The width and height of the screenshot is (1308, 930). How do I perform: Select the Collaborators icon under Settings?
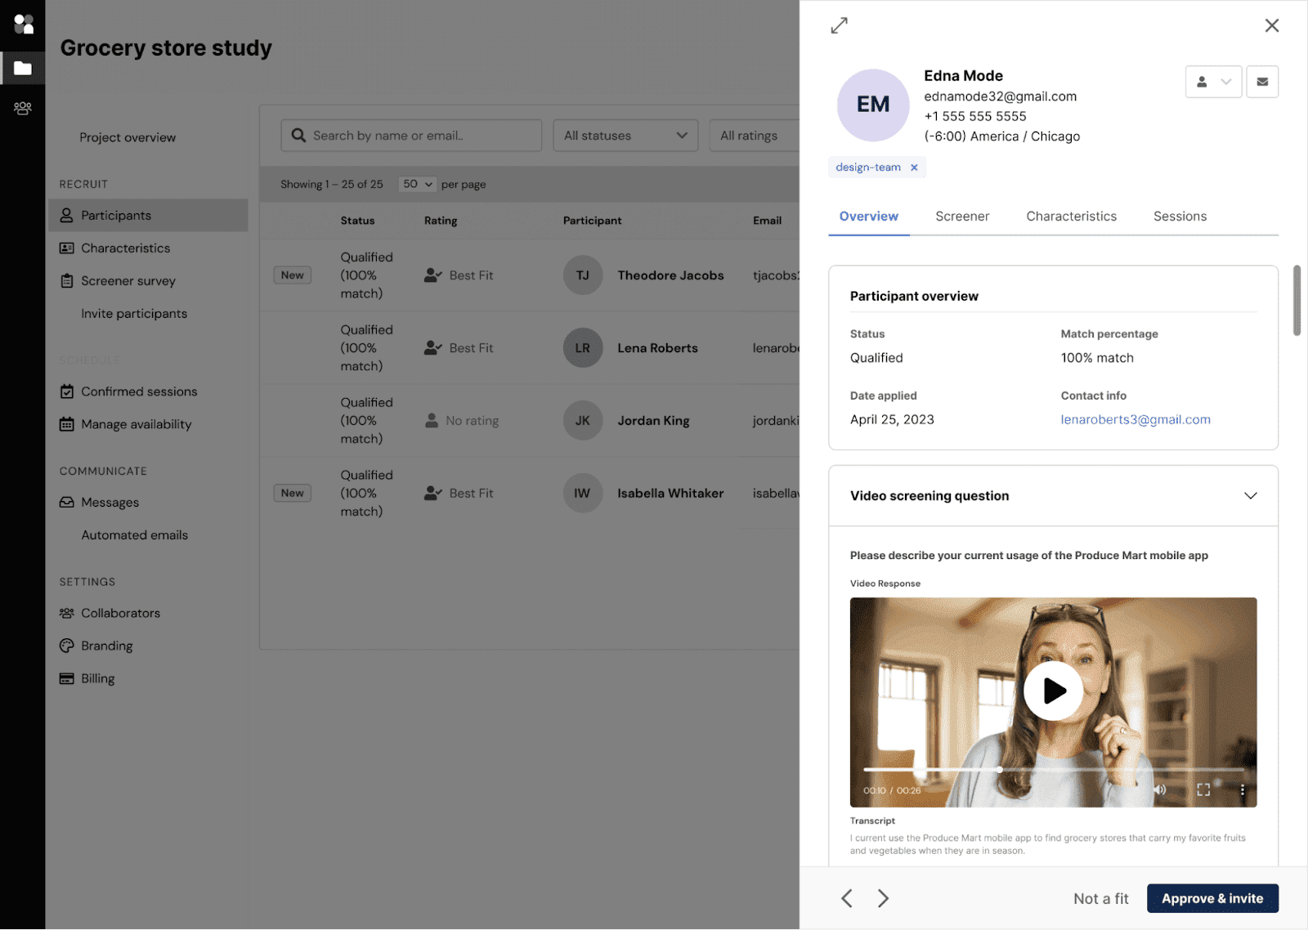(66, 613)
